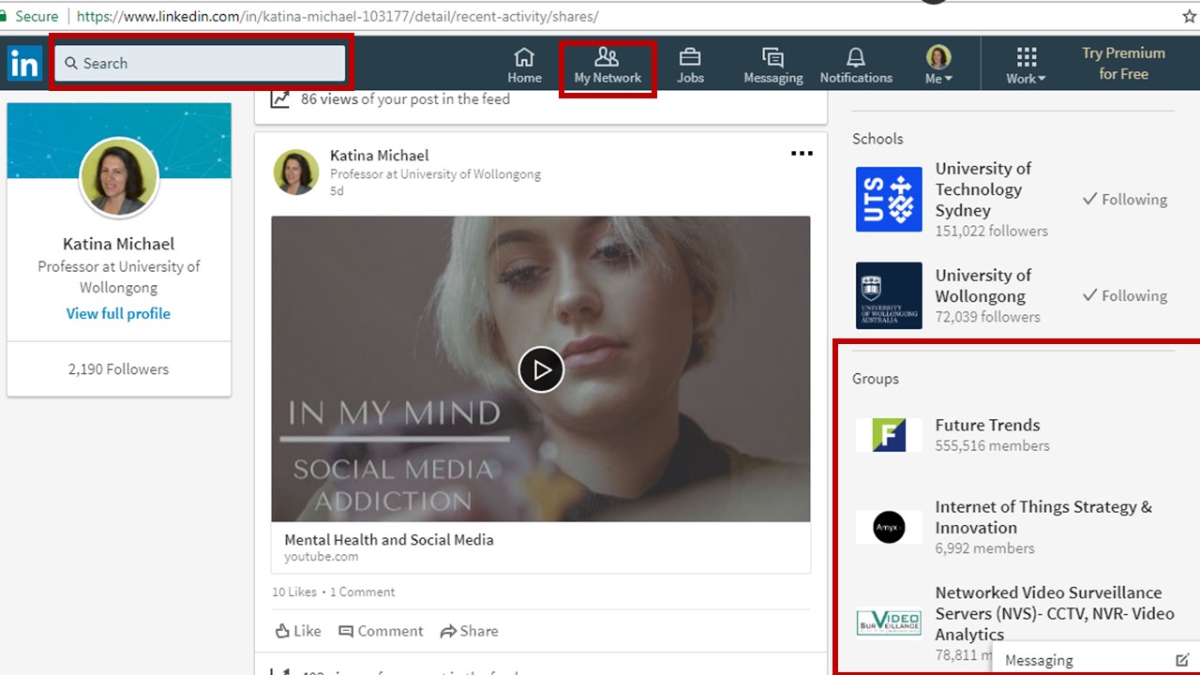This screenshot has height=675, width=1200.
Task: Open Jobs in navigation bar
Action: [690, 66]
